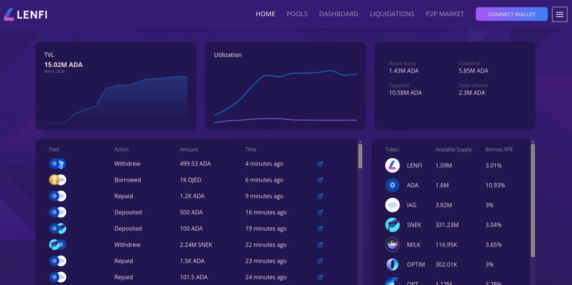Navigate to the LIQUIDATIONS tab

[392, 14]
